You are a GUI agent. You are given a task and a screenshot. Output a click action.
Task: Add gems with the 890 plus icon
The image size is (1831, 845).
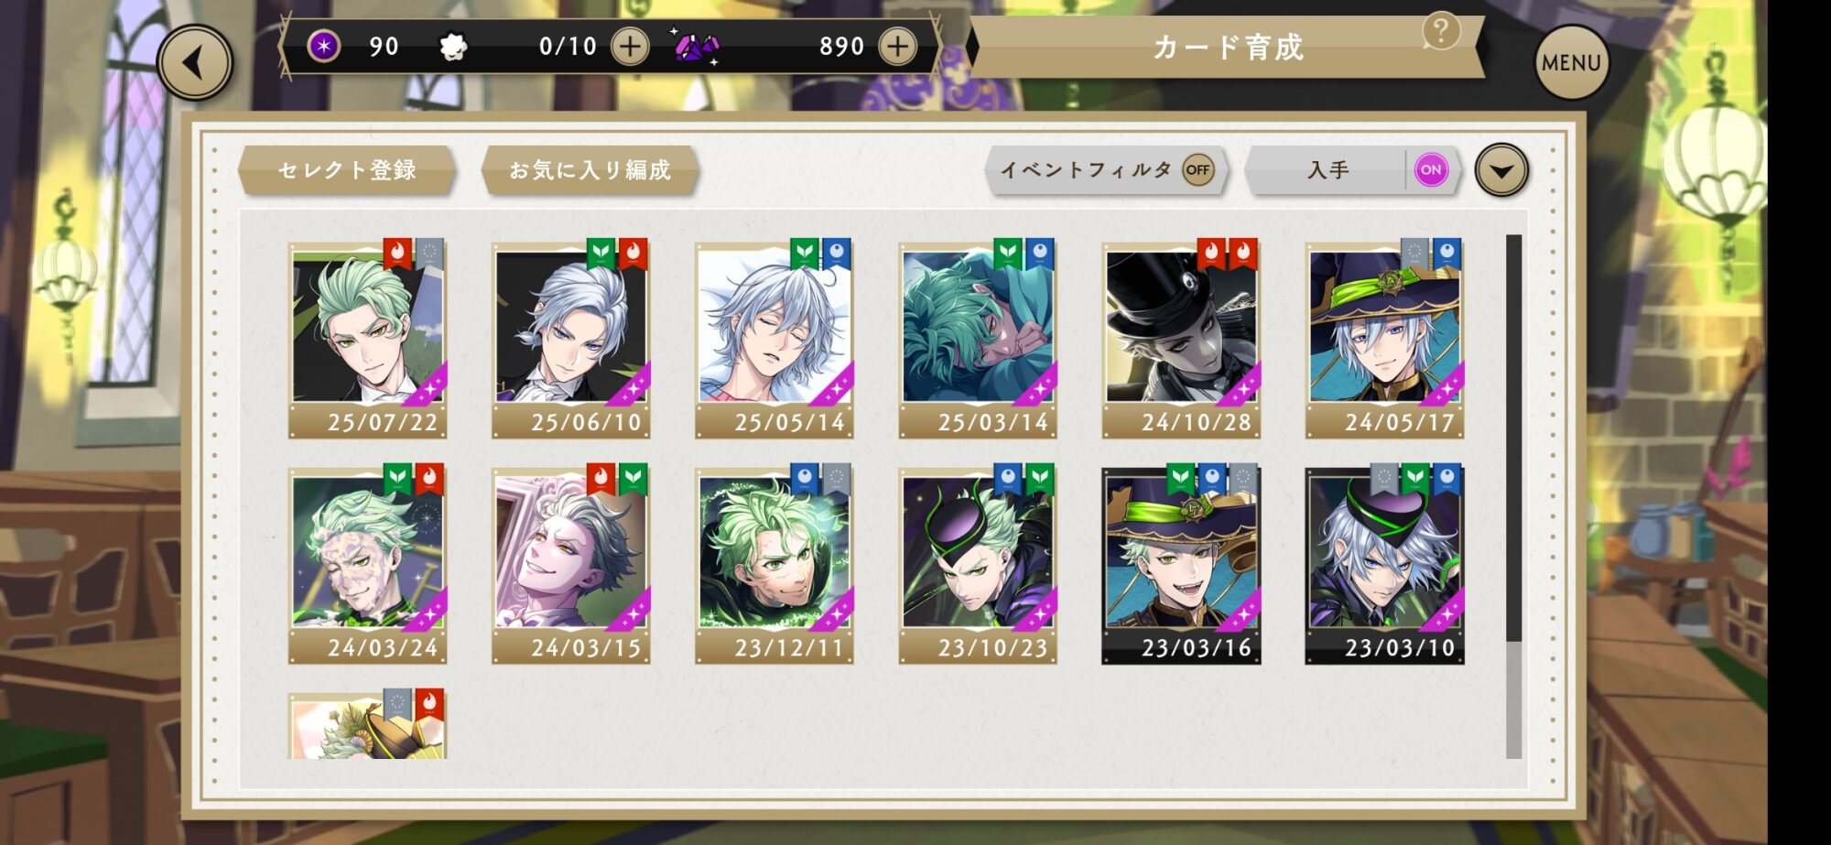click(x=898, y=46)
